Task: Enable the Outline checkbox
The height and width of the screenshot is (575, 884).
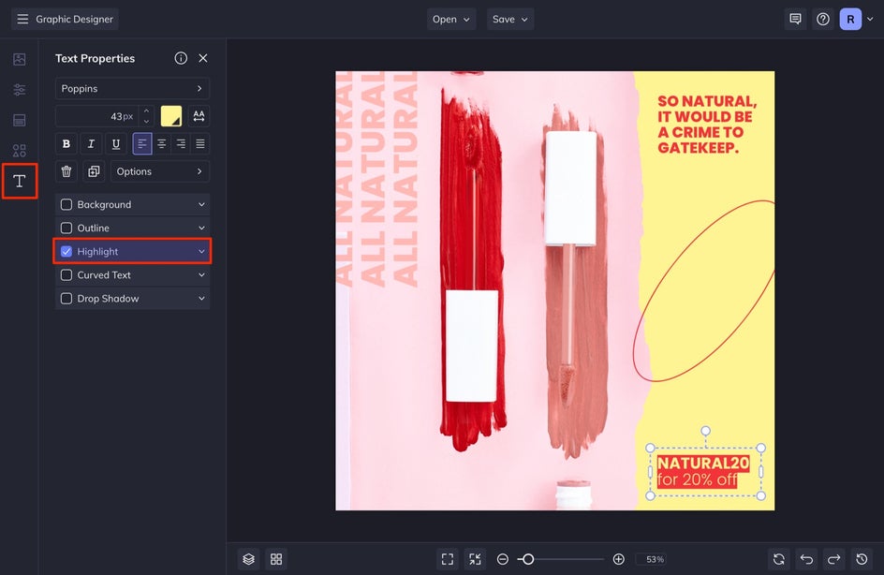Action: tap(66, 229)
